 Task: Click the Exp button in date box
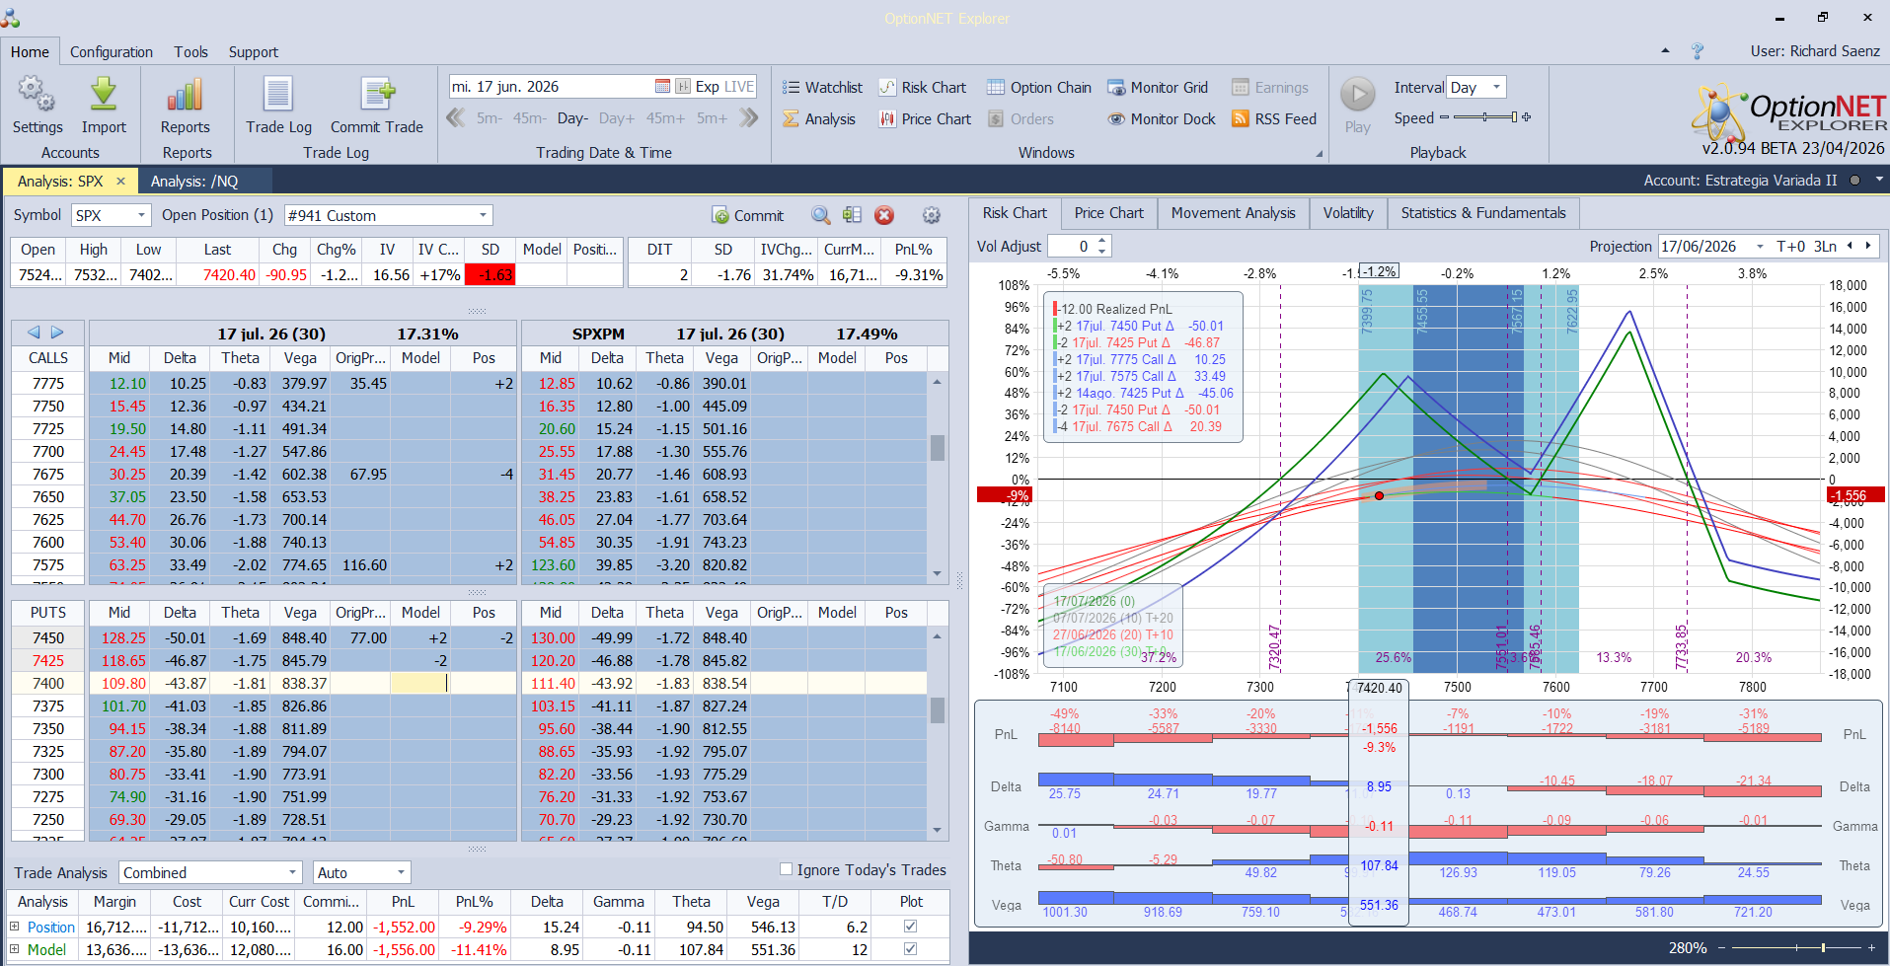[707, 87]
